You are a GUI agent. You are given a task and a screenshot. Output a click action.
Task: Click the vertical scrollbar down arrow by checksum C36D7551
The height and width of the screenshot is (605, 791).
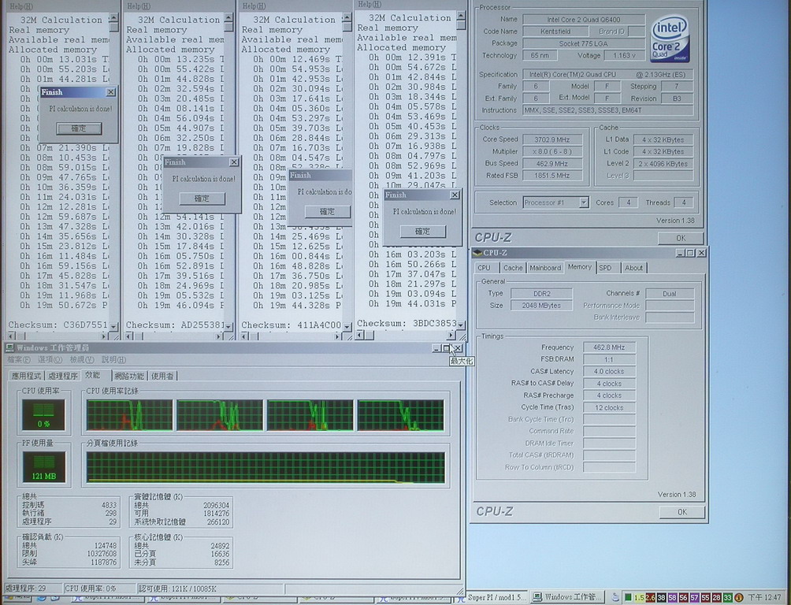[113, 326]
